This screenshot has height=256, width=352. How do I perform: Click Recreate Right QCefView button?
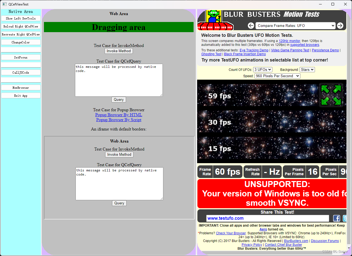point(21,34)
